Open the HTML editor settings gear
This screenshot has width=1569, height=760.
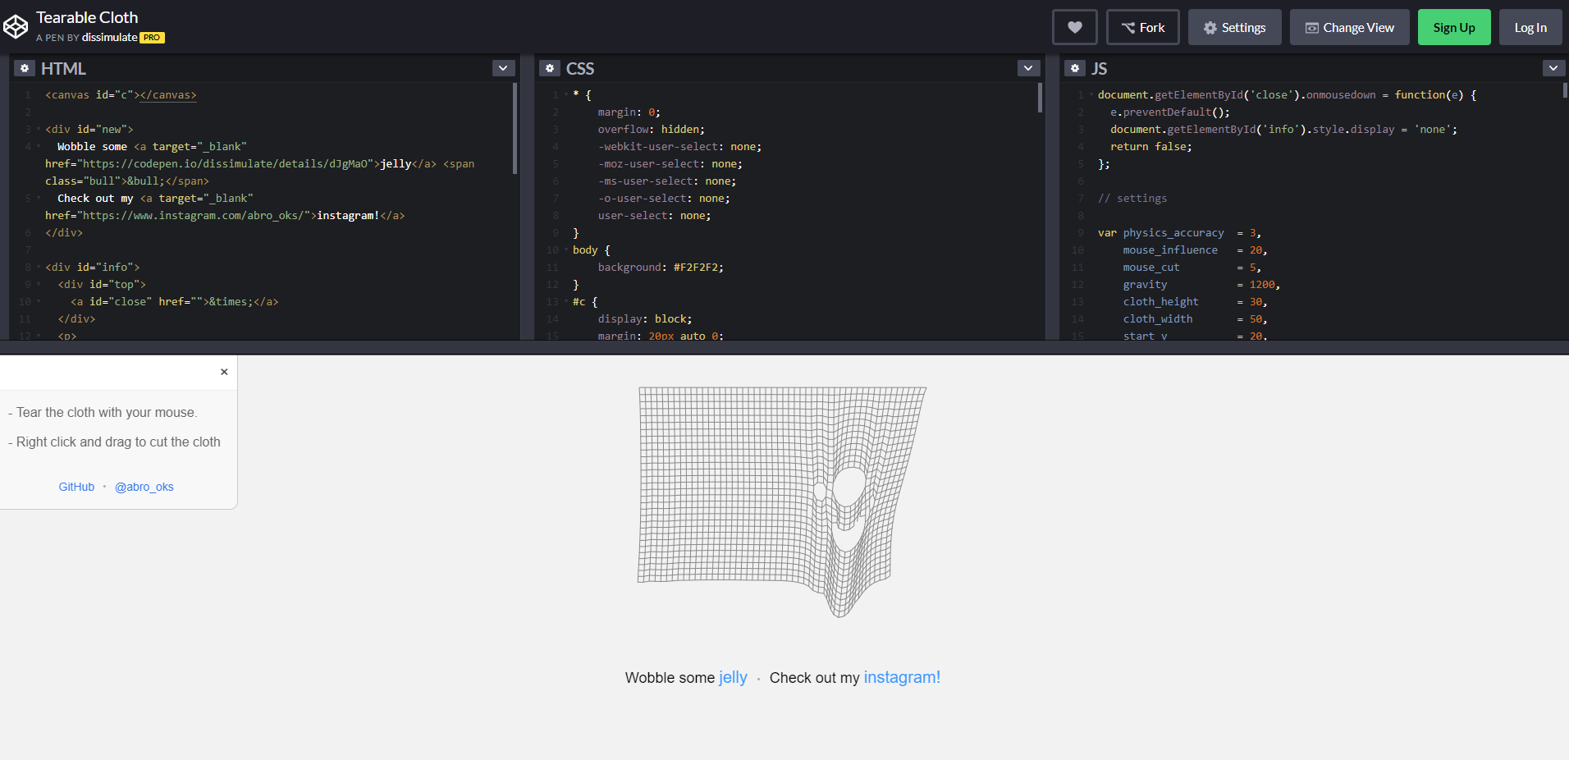coord(25,69)
